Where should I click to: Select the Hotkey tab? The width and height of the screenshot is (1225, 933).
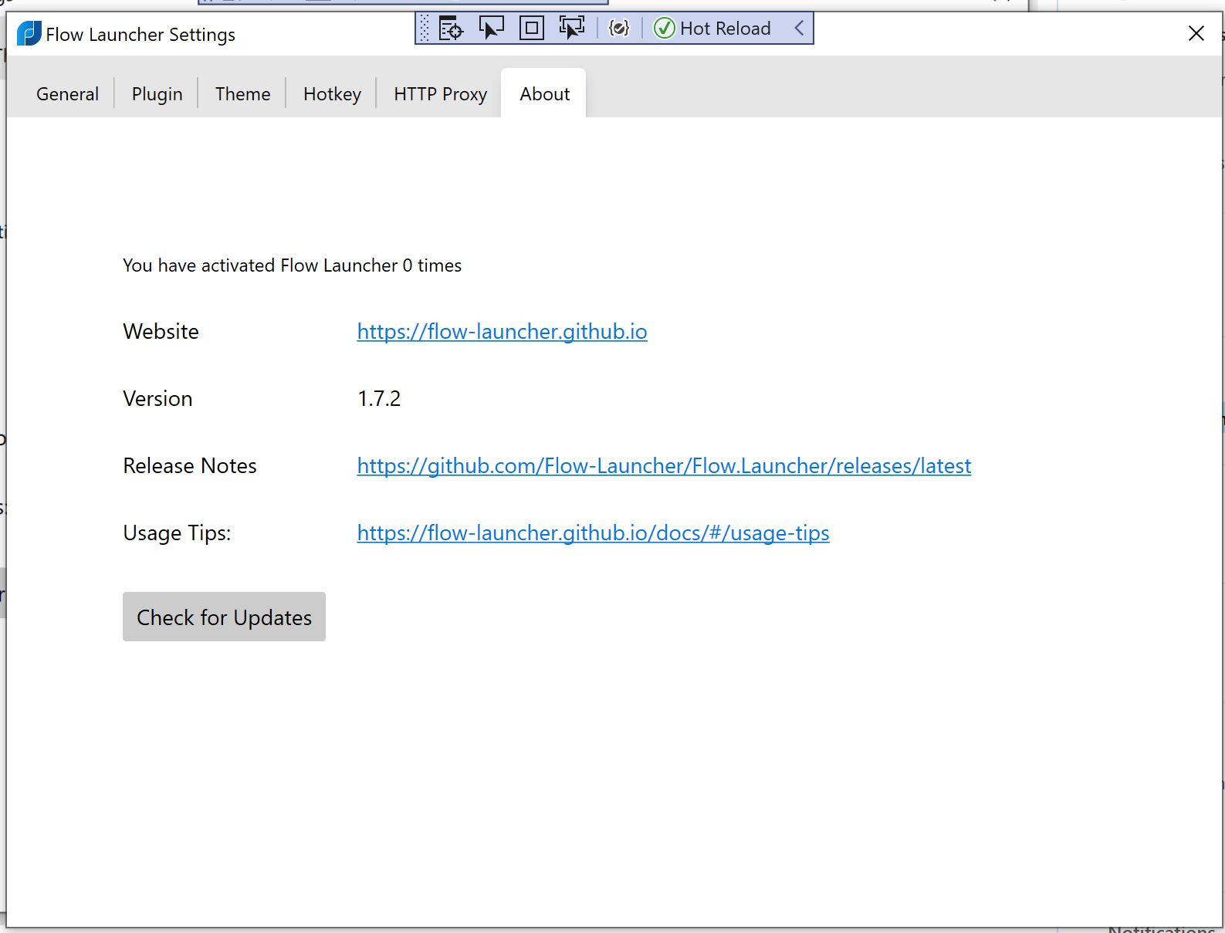(x=332, y=94)
